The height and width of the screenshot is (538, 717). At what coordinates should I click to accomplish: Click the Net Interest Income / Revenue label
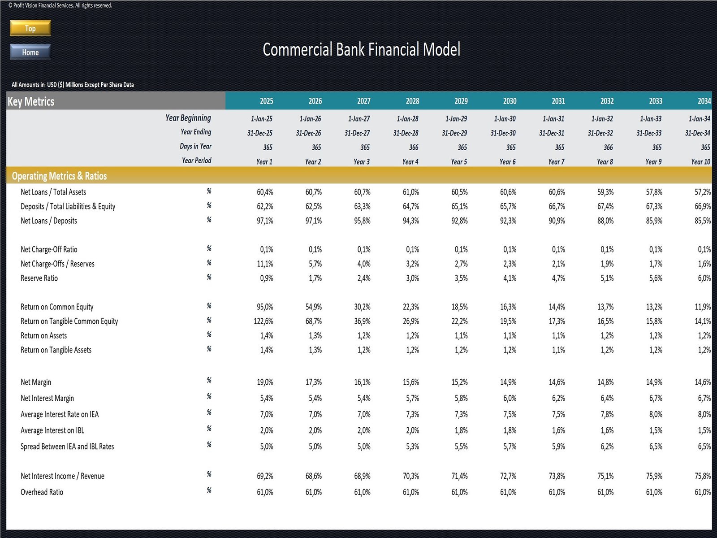62,476
